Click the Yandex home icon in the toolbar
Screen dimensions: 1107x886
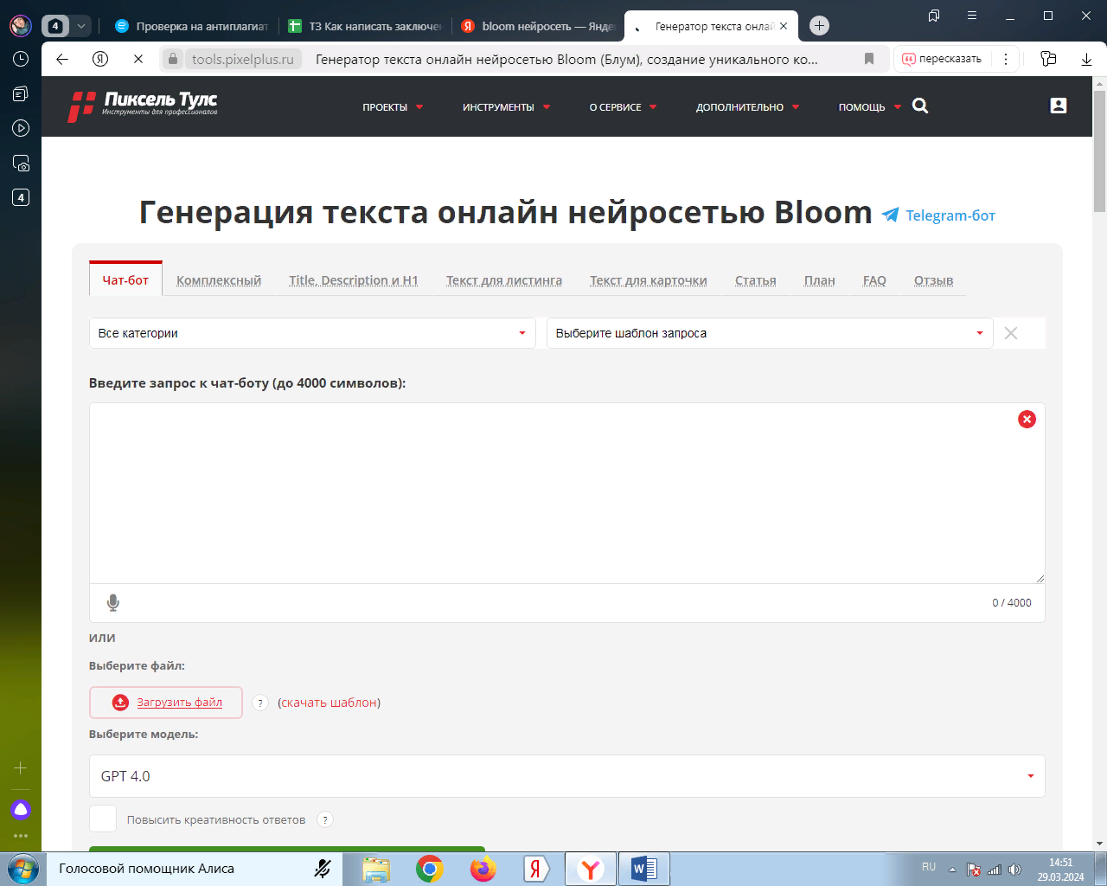pos(100,59)
